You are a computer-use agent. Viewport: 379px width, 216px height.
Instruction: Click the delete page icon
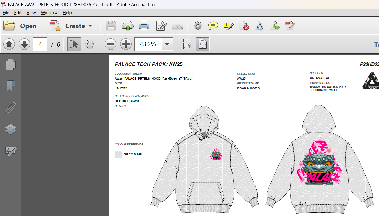tap(244, 26)
